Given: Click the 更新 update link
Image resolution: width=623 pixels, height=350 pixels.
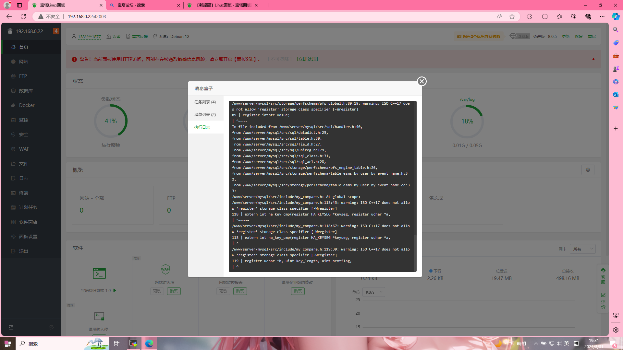Looking at the screenshot, I should point(566,37).
